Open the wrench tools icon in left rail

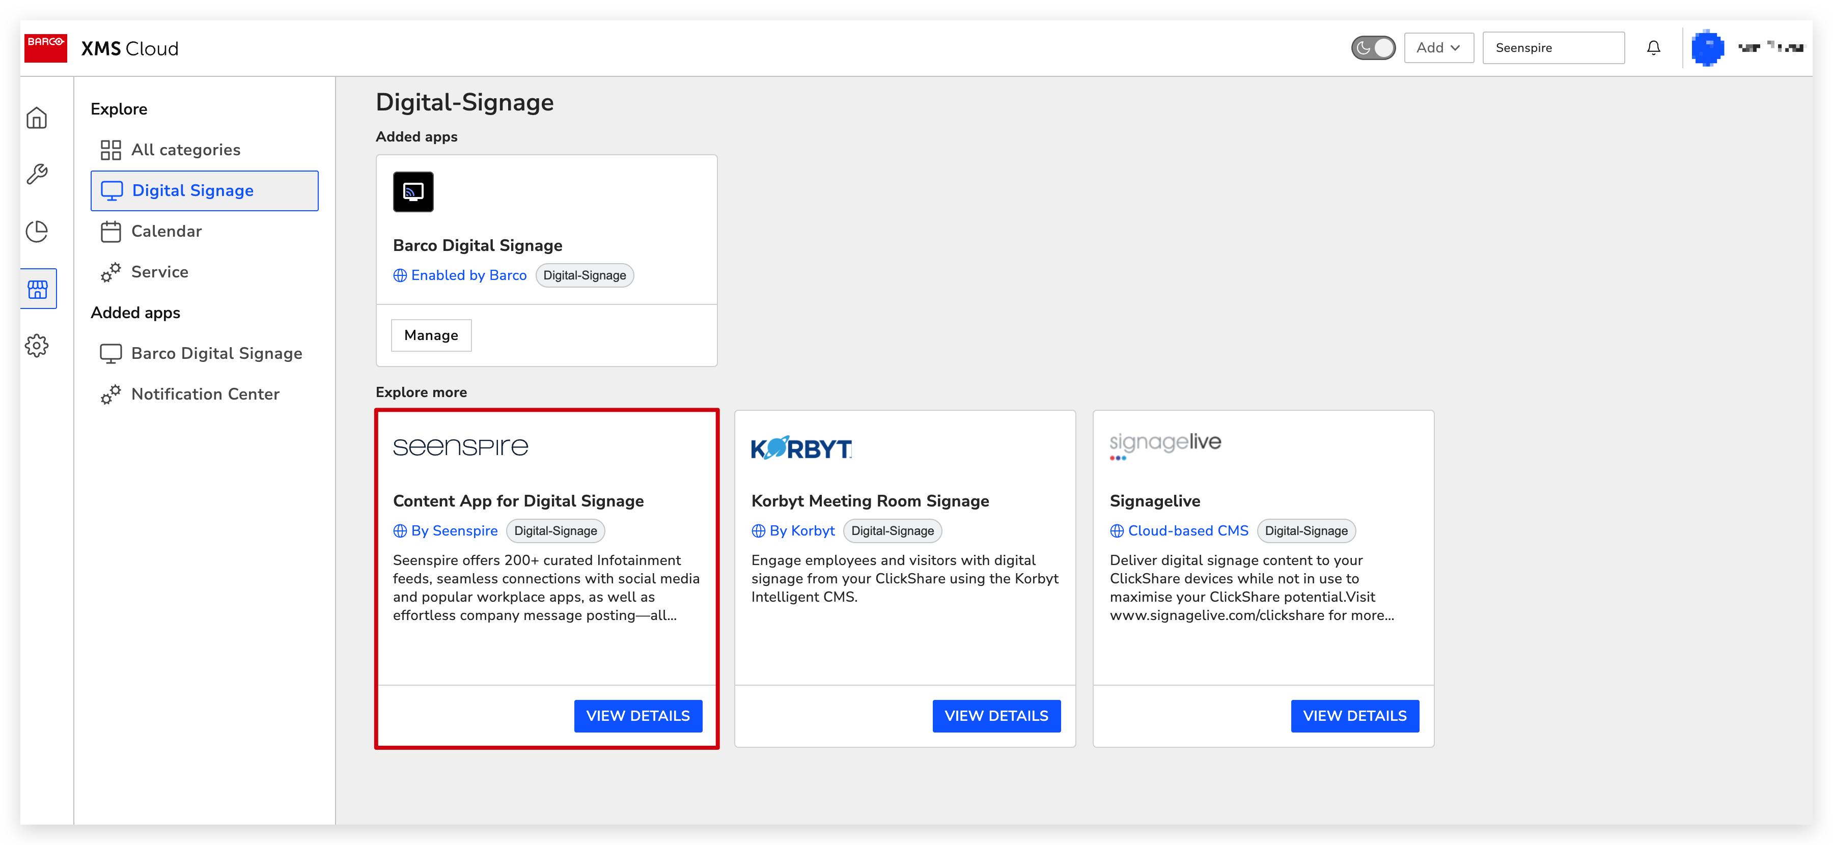coord(37,174)
